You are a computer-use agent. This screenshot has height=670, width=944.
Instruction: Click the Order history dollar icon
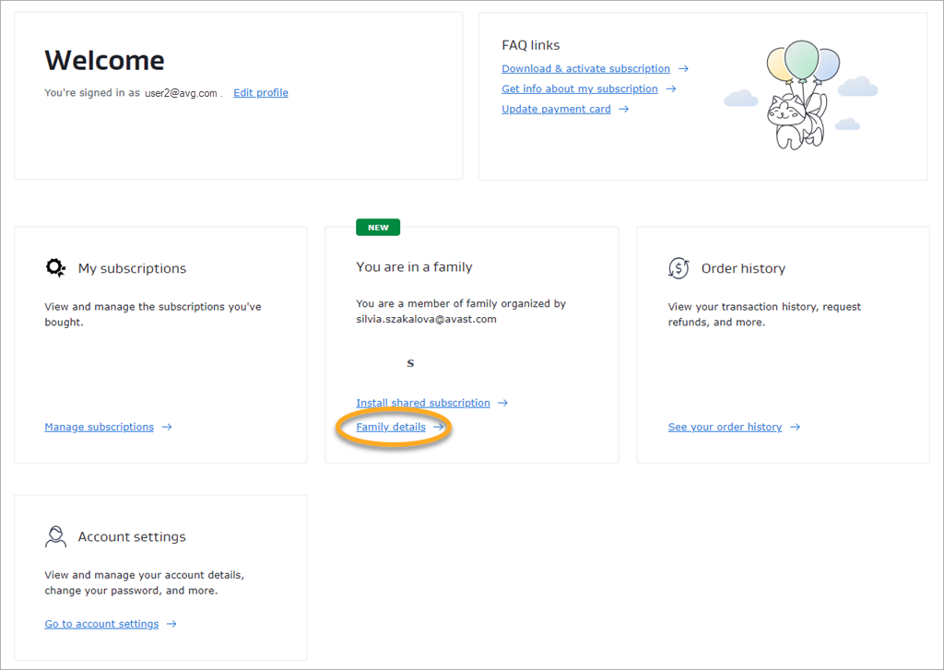pos(678,268)
